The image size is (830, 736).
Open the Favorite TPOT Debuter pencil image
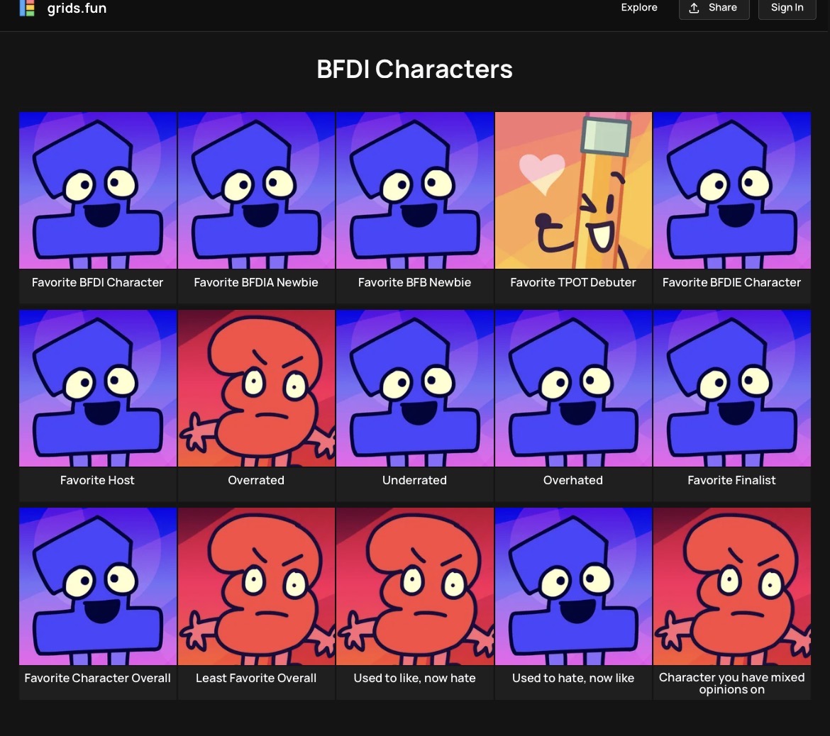pos(573,191)
